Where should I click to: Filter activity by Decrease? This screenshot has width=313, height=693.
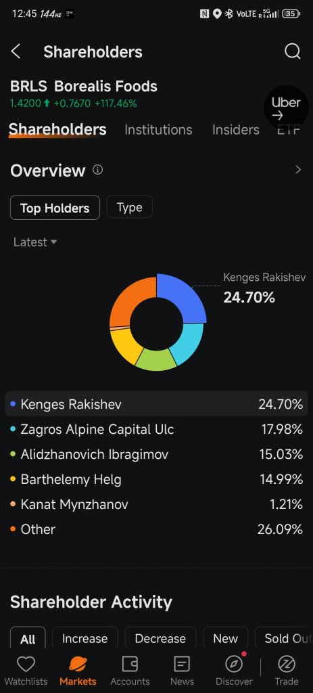(160, 638)
